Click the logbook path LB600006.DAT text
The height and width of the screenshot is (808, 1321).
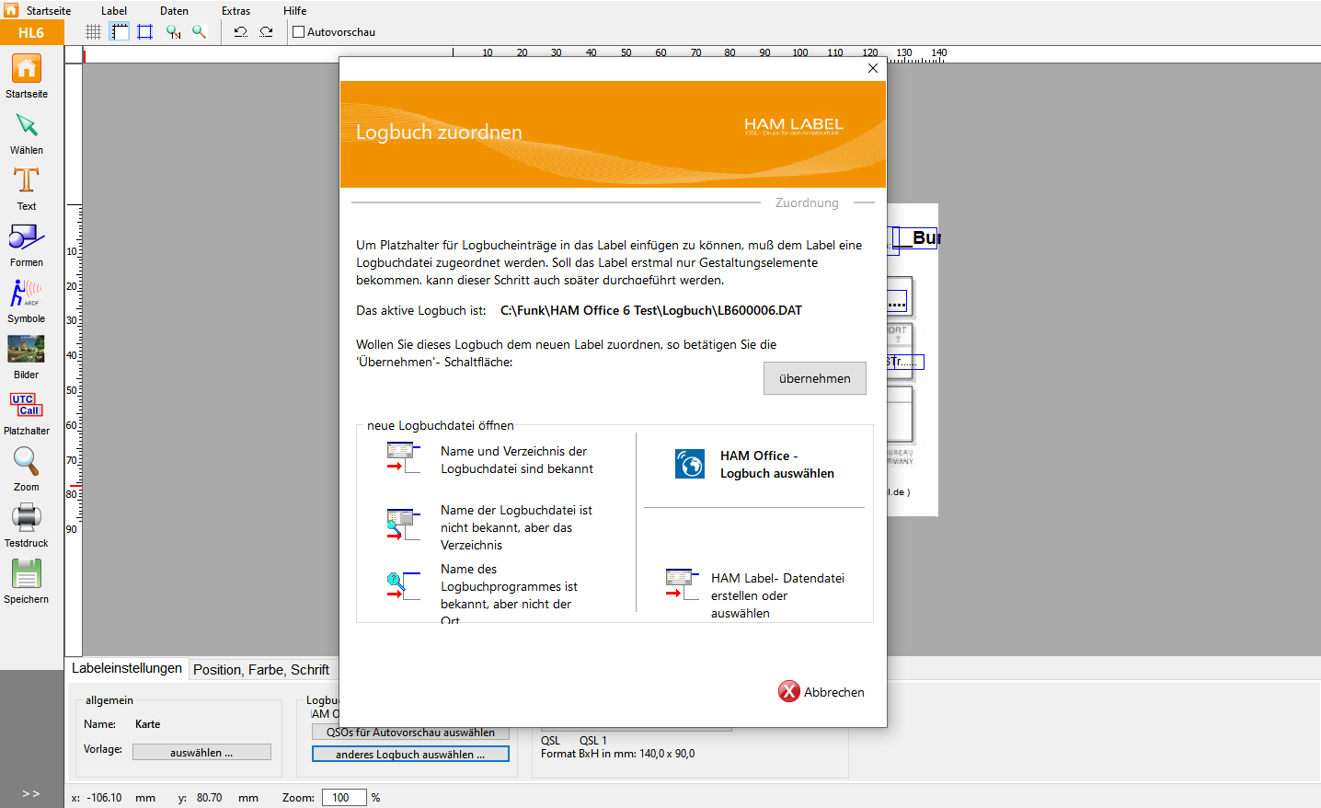651,310
